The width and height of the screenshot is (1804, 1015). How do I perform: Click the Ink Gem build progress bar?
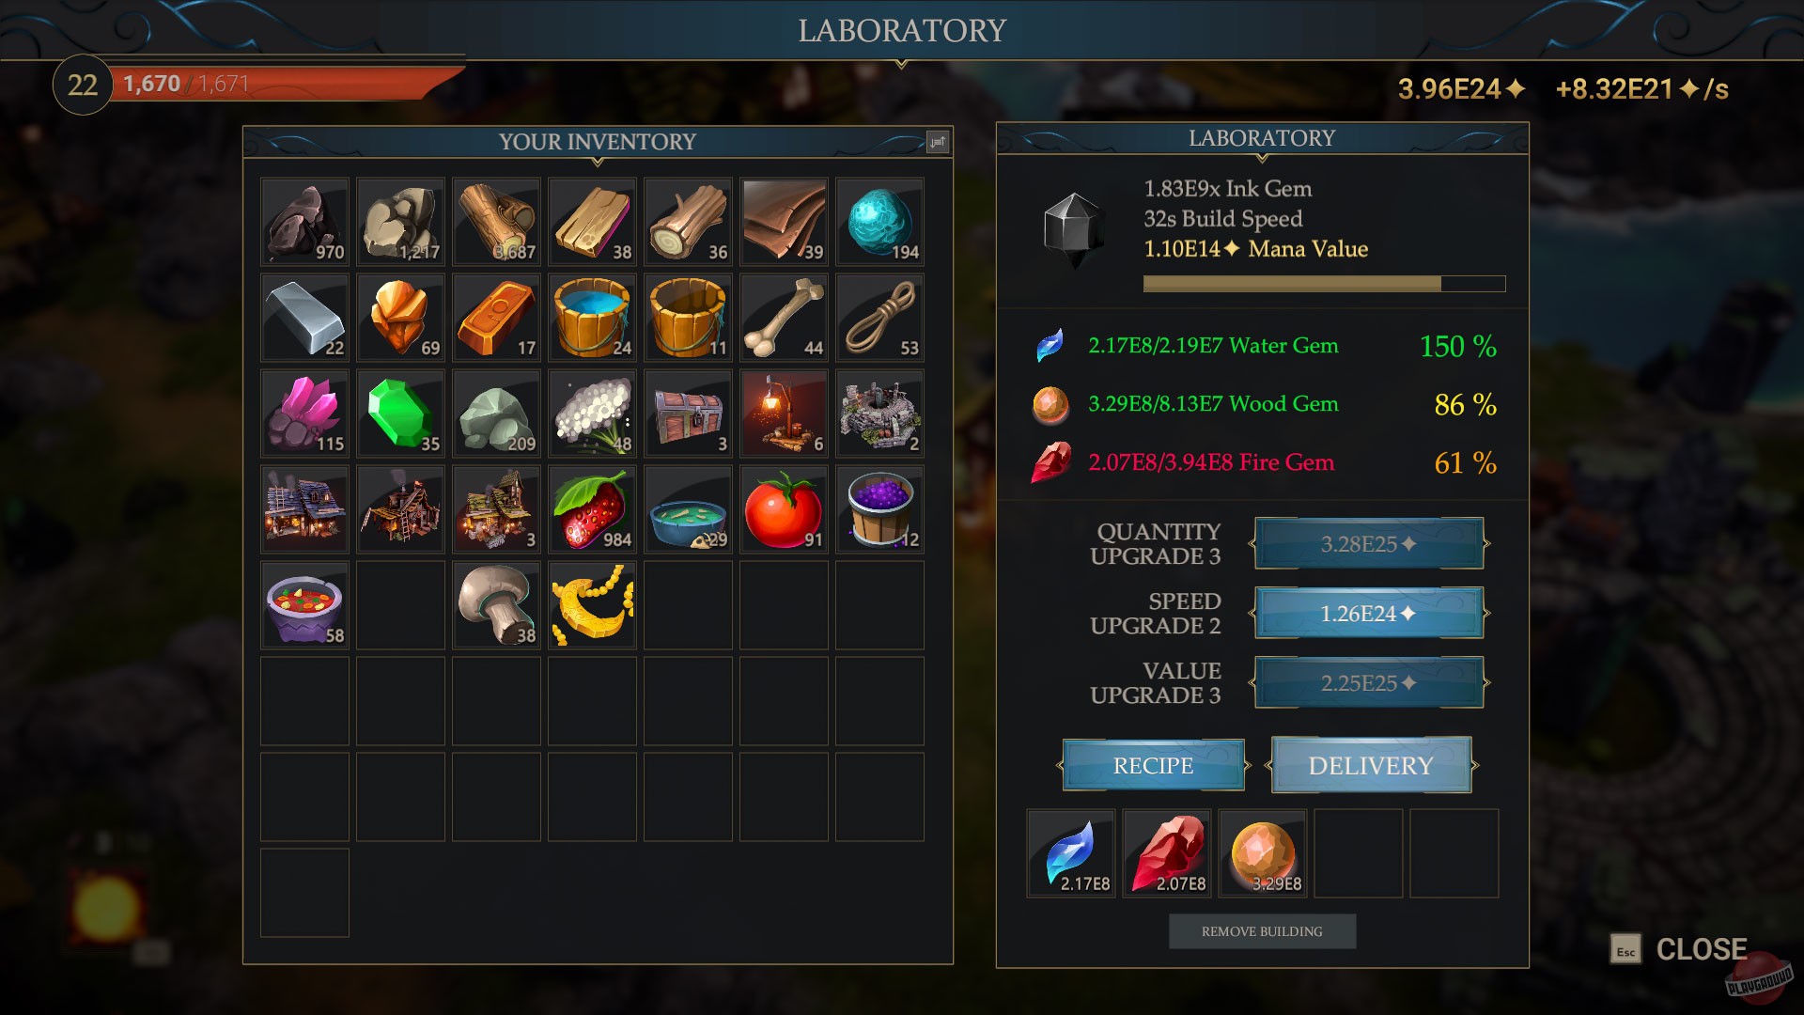coord(1324,284)
